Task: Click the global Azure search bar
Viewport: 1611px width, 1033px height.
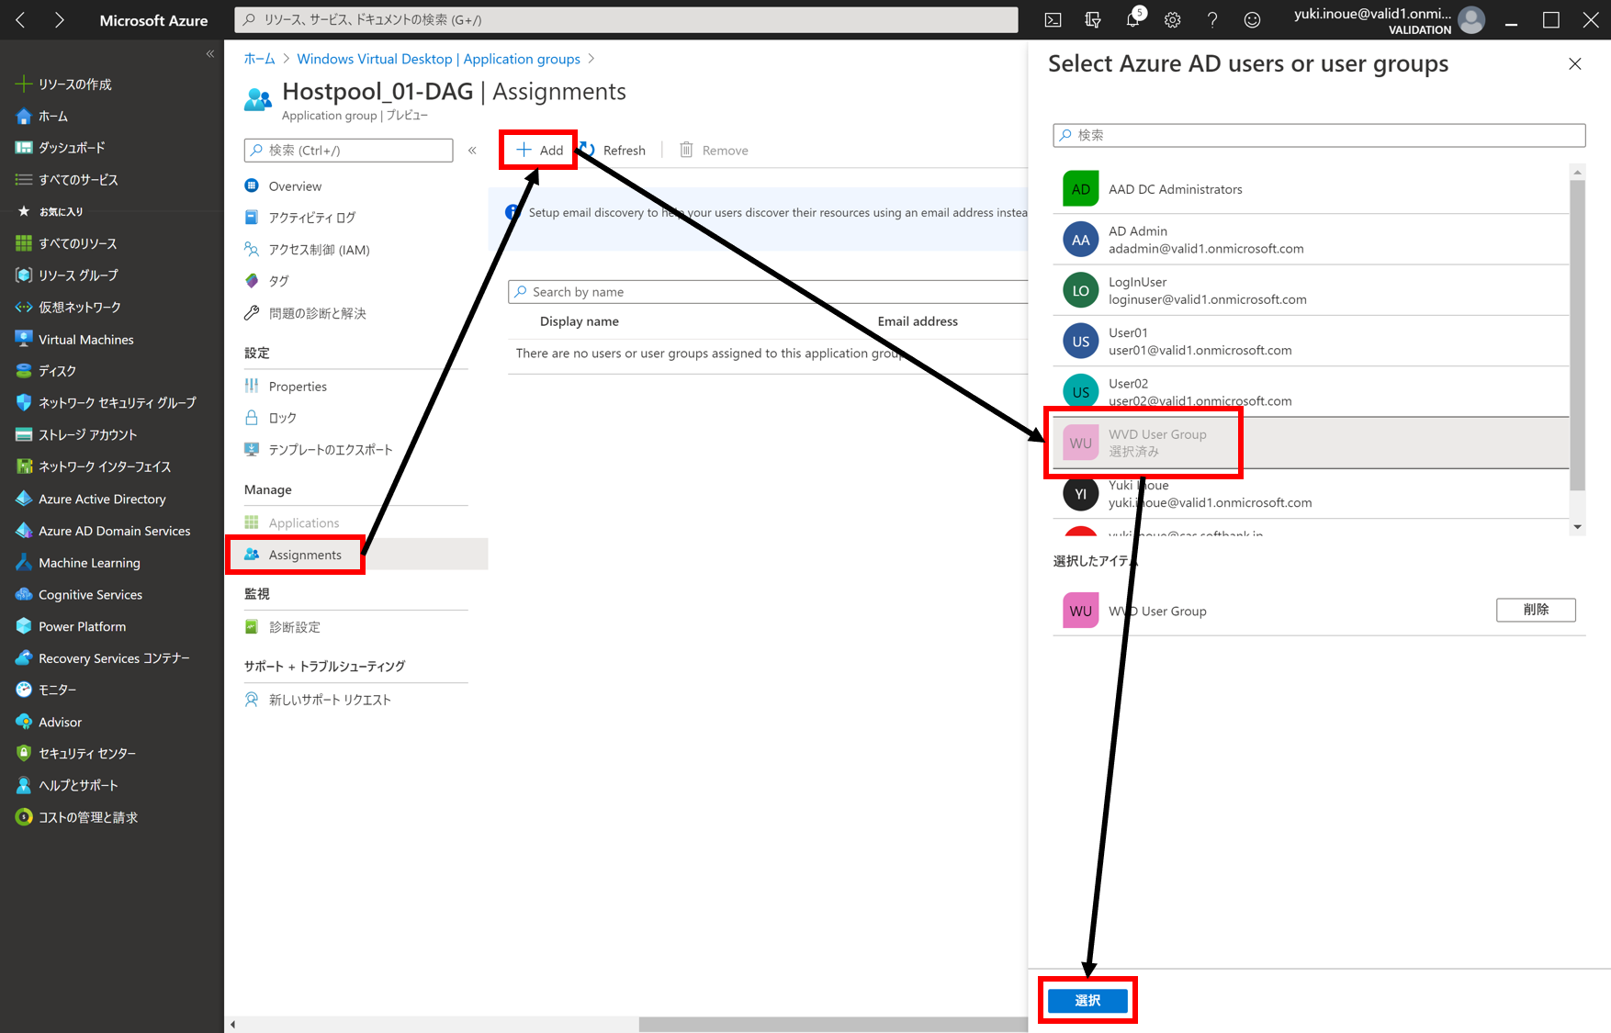Action: click(x=626, y=20)
